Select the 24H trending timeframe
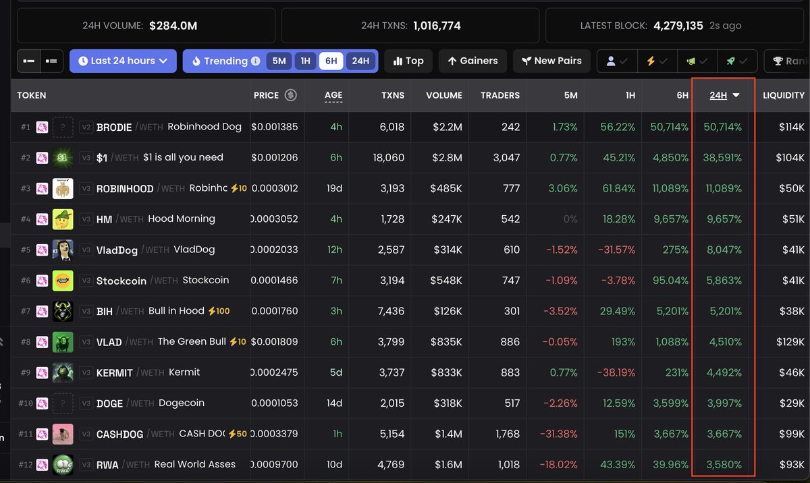The height and width of the screenshot is (483, 810). click(360, 61)
